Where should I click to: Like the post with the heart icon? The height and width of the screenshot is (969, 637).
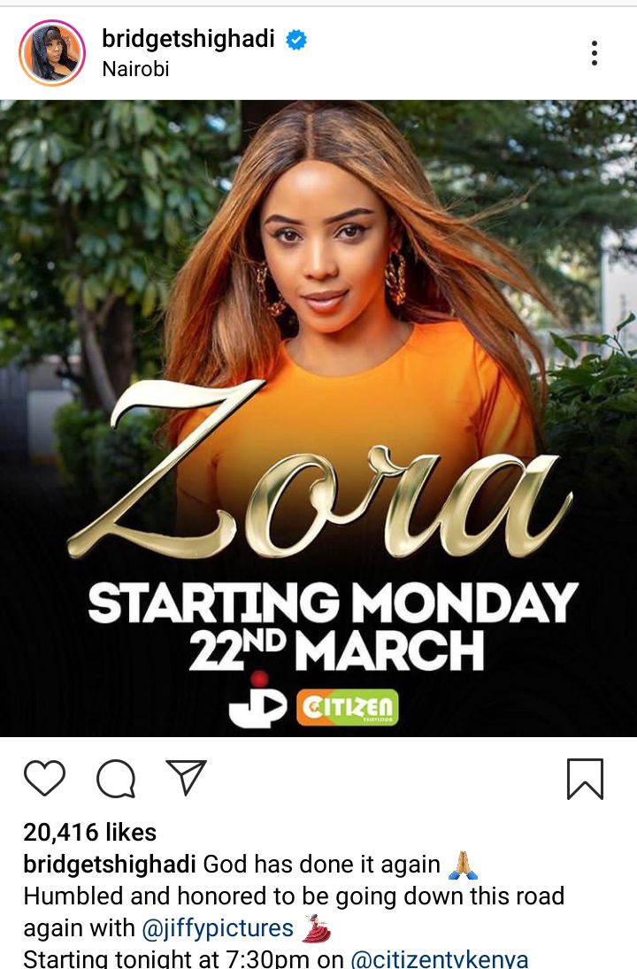click(x=44, y=778)
